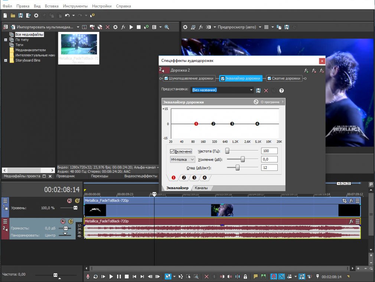The height and width of the screenshot is (282, 375).
Task: Save the preview snapshot to a file
Action: click(287, 27)
